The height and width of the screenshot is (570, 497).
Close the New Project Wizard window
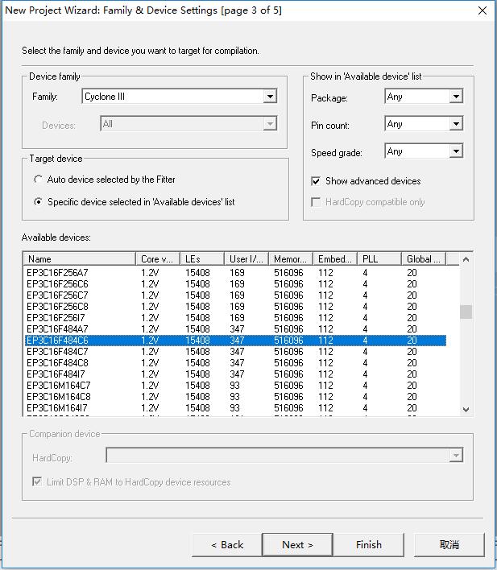(483, 10)
